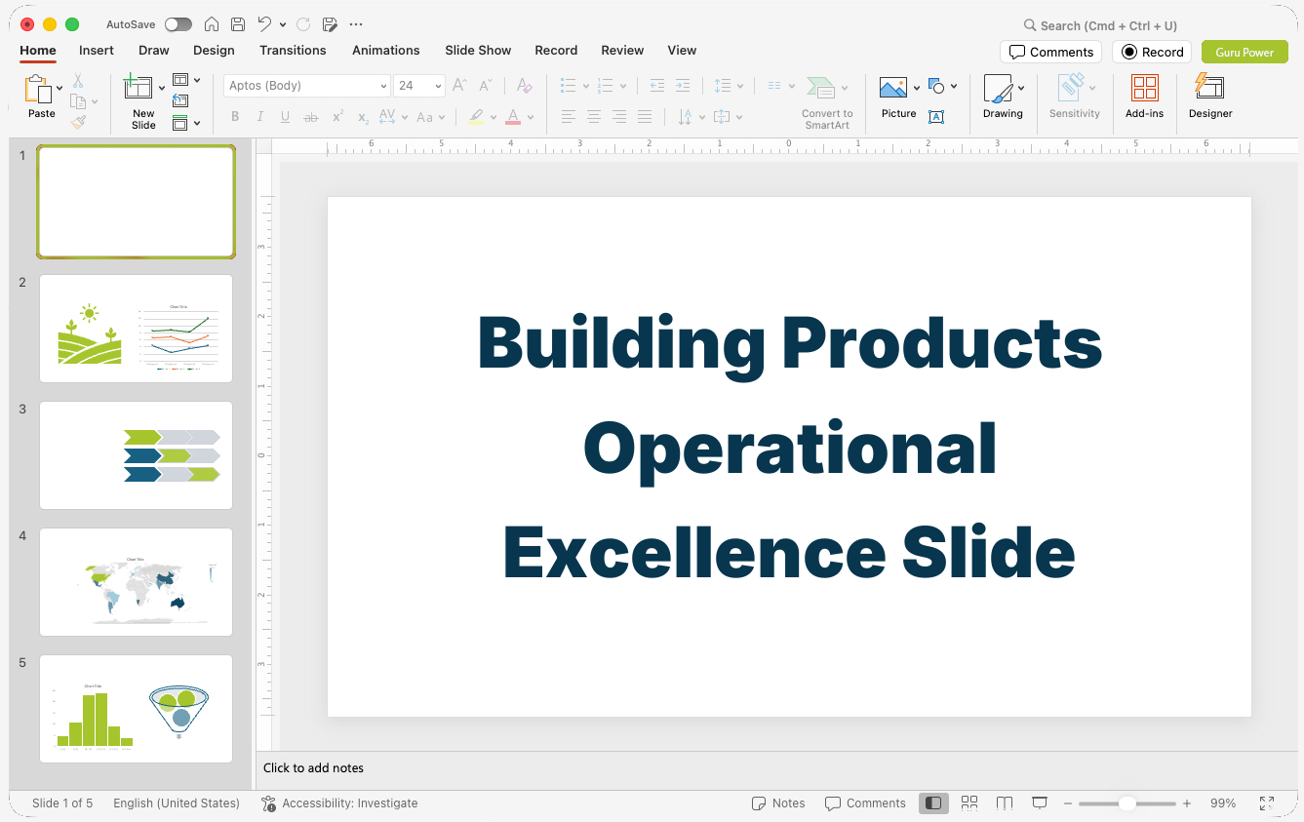
Task: Switch to Reading view in status bar
Action: pyautogui.click(x=1005, y=803)
